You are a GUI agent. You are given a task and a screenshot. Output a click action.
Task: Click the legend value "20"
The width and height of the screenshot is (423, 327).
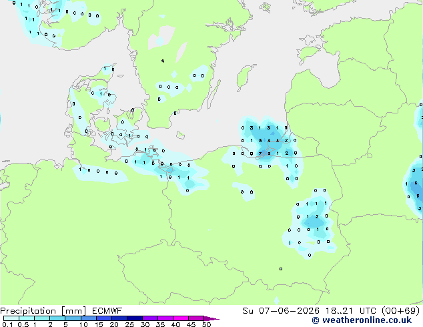coord(114,324)
